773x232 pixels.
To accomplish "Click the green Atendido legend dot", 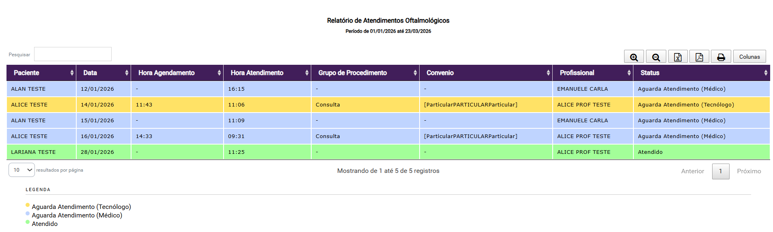I will click(x=28, y=222).
